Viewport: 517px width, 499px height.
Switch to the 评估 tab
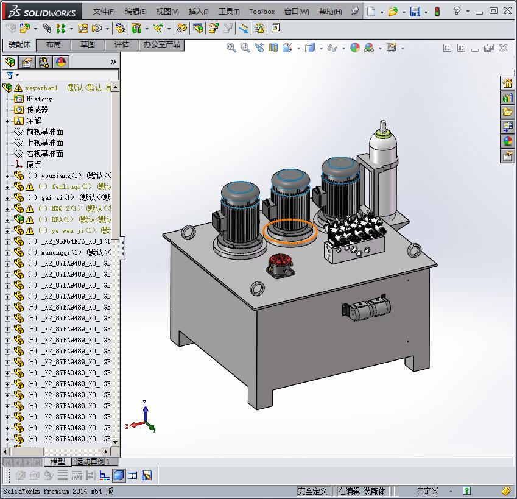point(122,44)
